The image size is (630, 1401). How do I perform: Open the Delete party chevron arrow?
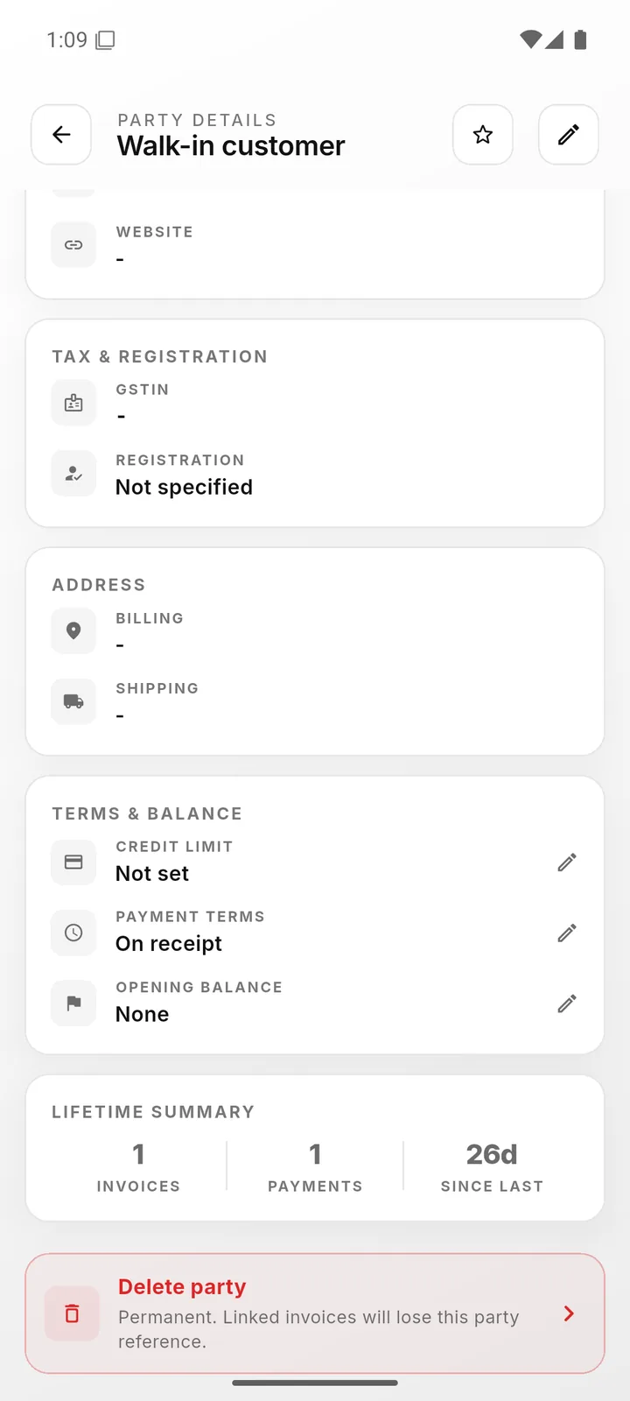point(569,1313)
